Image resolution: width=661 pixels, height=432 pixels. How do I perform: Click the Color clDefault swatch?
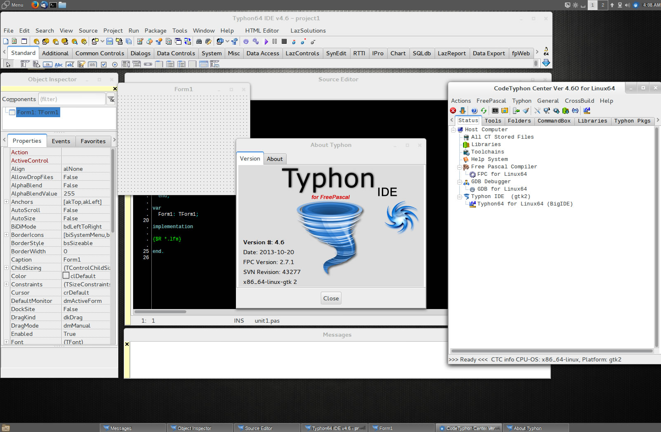tap(66, 276)
